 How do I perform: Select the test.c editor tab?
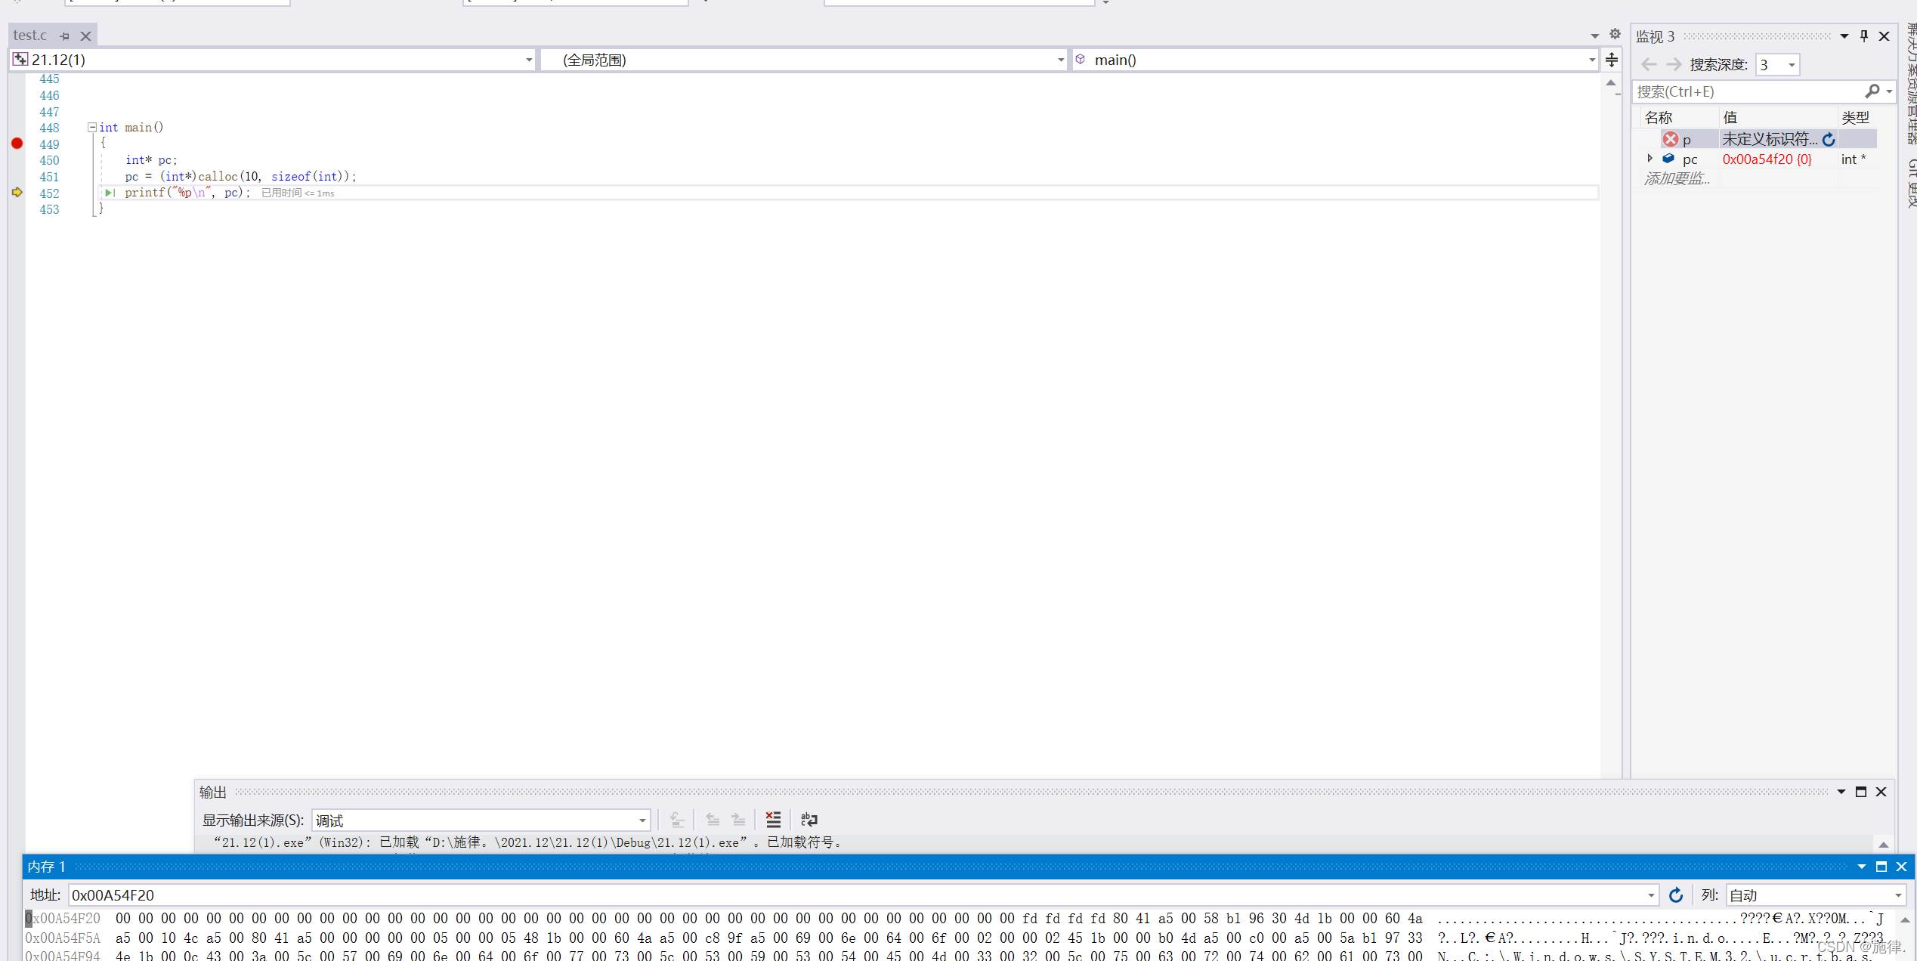pyautogui.click(x=30, y=36)
